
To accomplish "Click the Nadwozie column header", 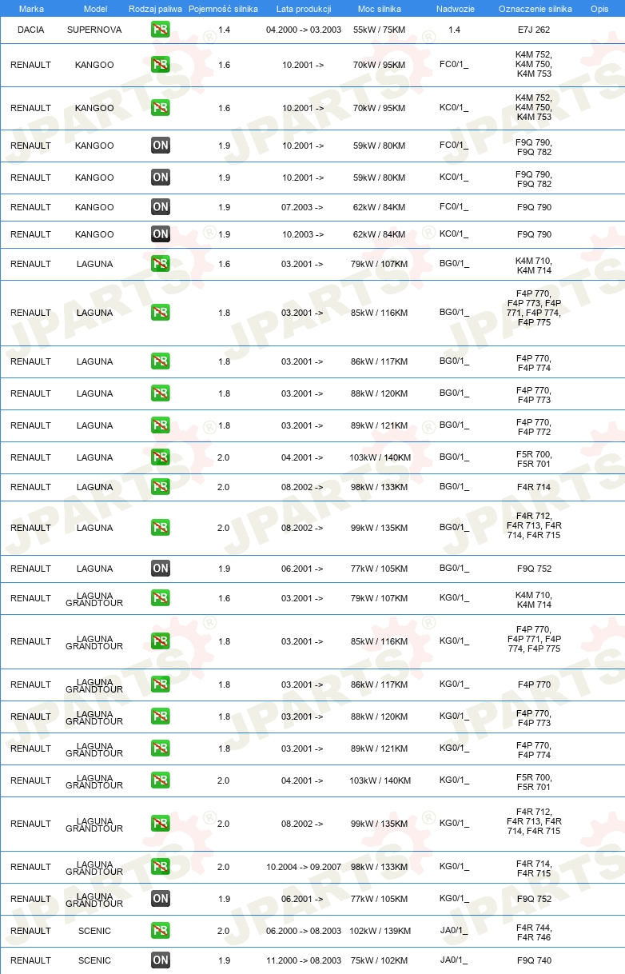I will pos(454,8).
